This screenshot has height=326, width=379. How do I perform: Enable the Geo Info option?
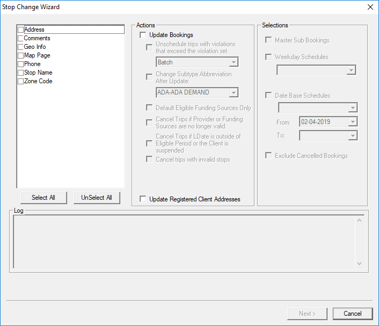coord(20,47)
